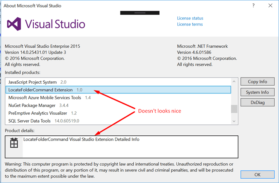Confirm the dialog with OK
This screenshot has width=279, height=183.
point(257,174)
